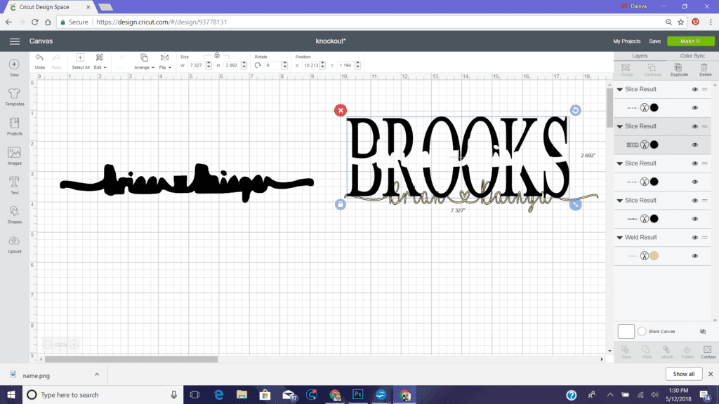
Task: Click the Canvas header label
Action: point(41,41)
